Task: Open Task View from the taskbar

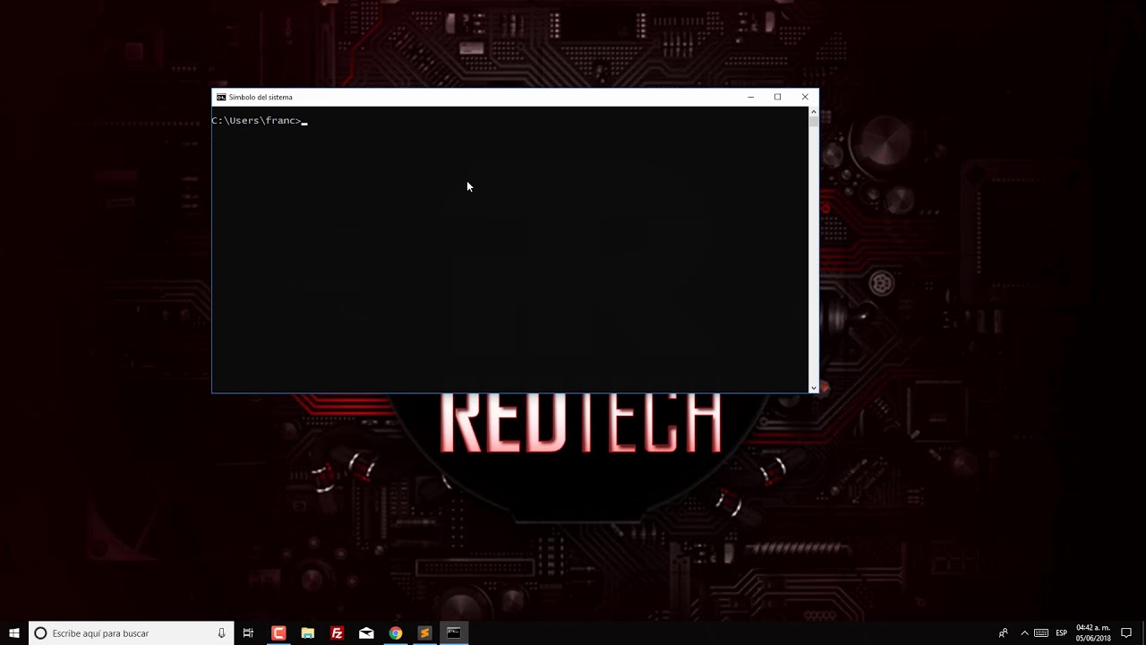Action: 249,633
